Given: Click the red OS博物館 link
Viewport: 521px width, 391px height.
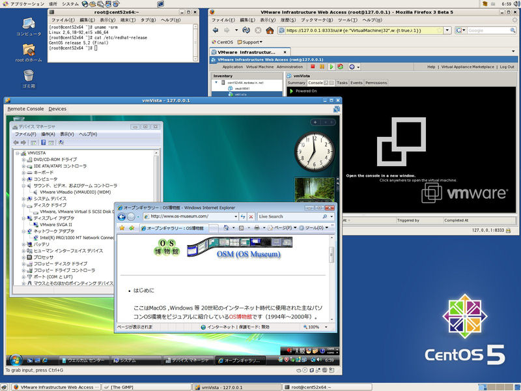Looking at the screenshot, I should coord(240,317).
